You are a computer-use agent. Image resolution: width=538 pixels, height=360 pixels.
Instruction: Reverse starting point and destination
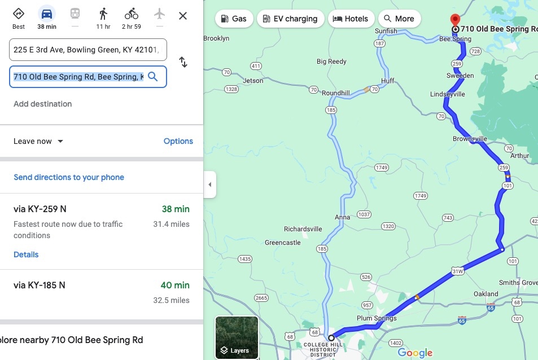pyautogui.click(x=183, y=62)
